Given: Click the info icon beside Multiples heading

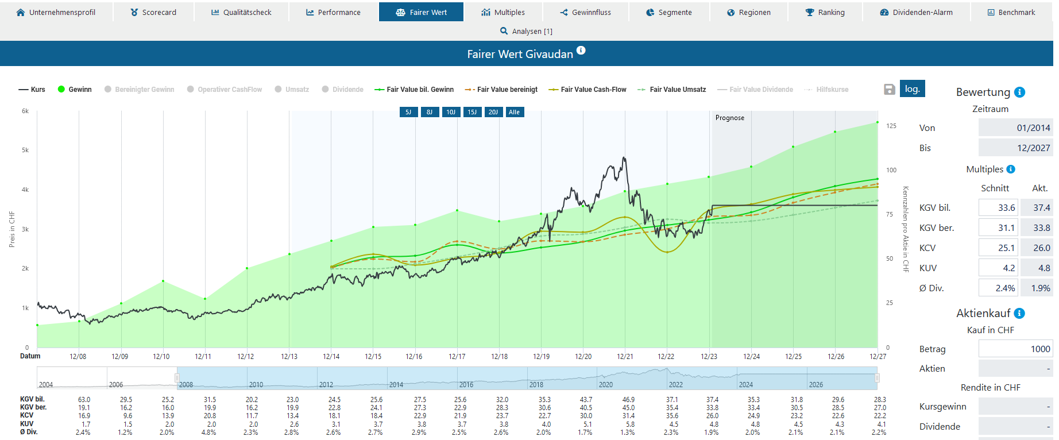Looking at the screenshot, I should 1011,169.
